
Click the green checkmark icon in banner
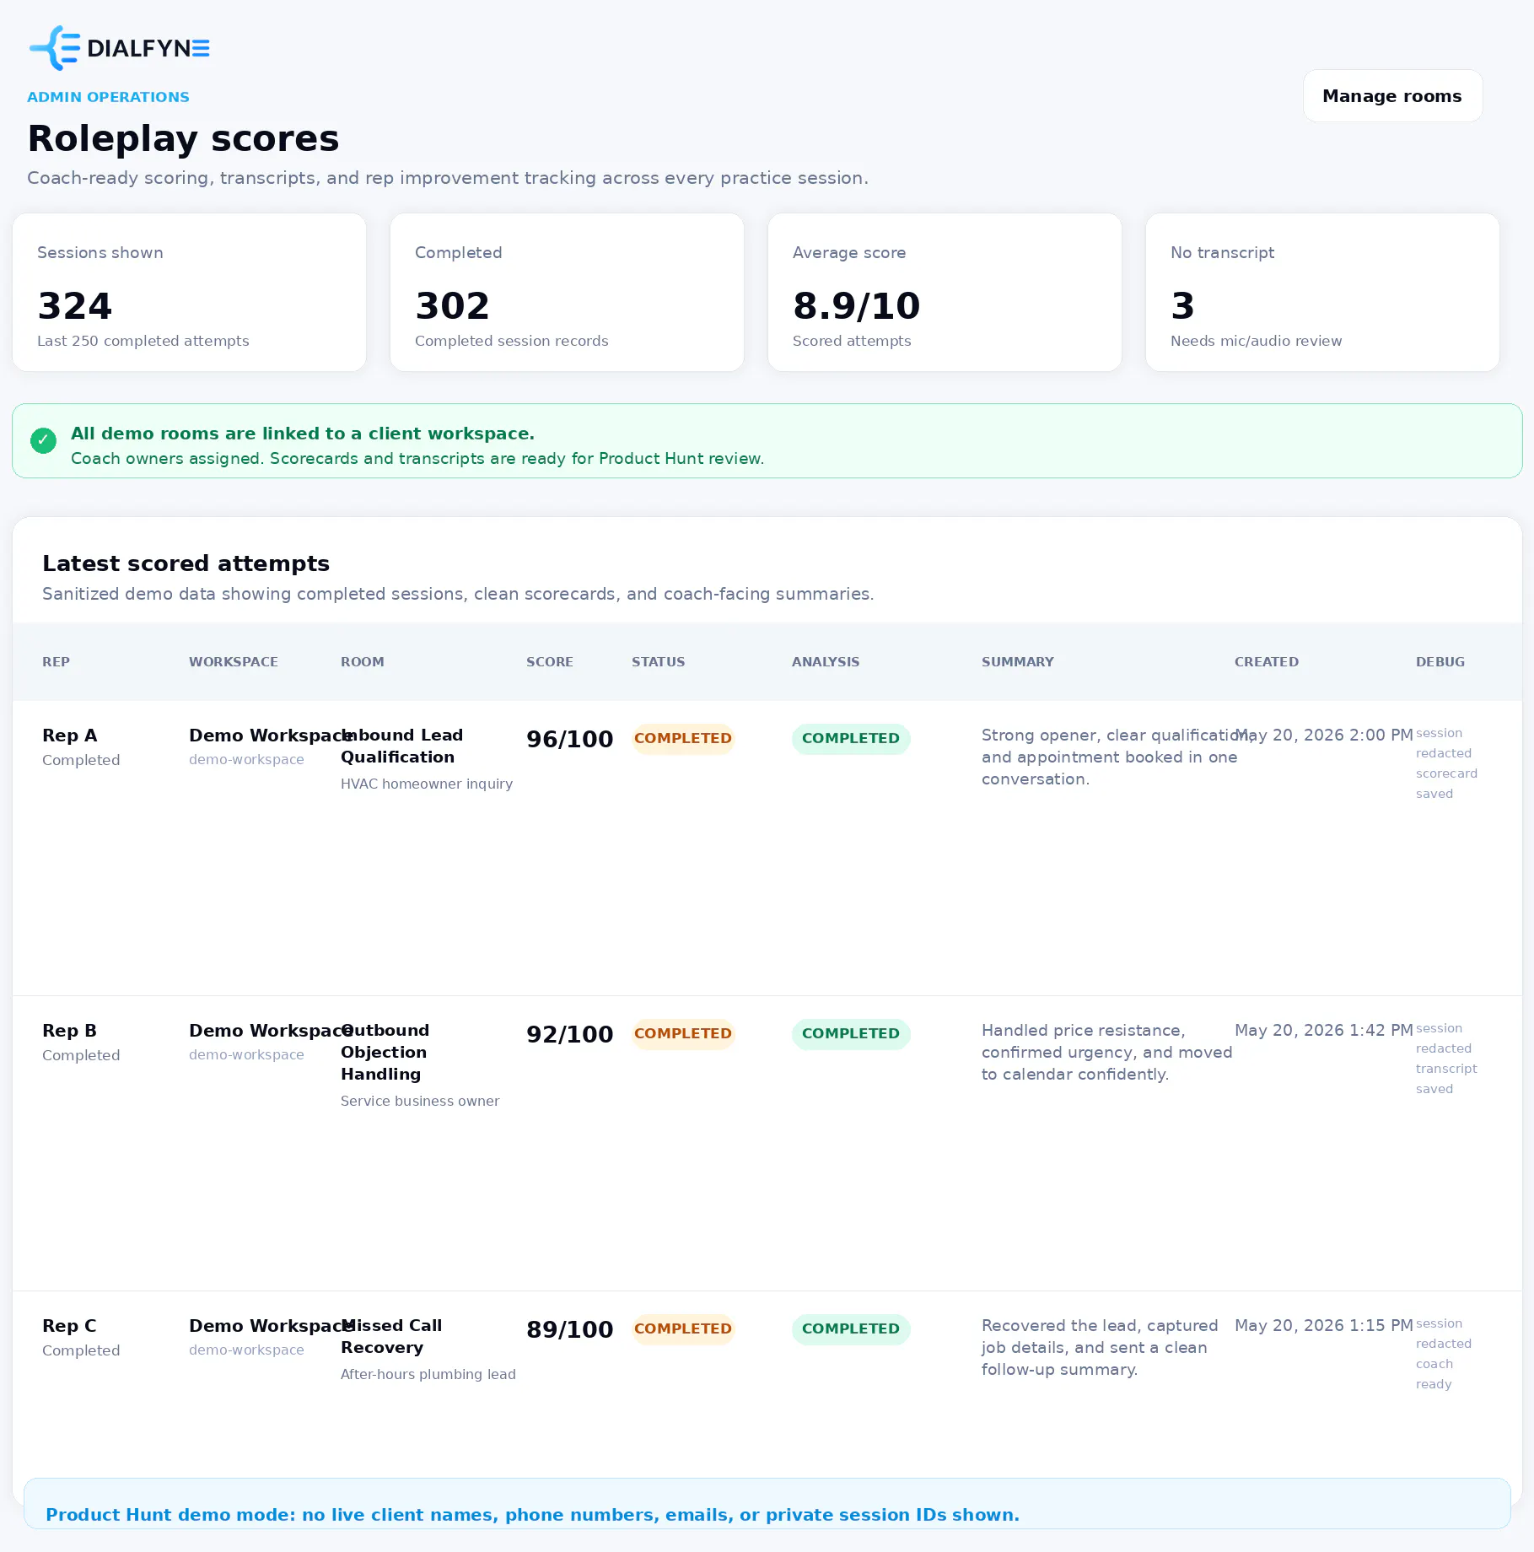coord(43,440)
